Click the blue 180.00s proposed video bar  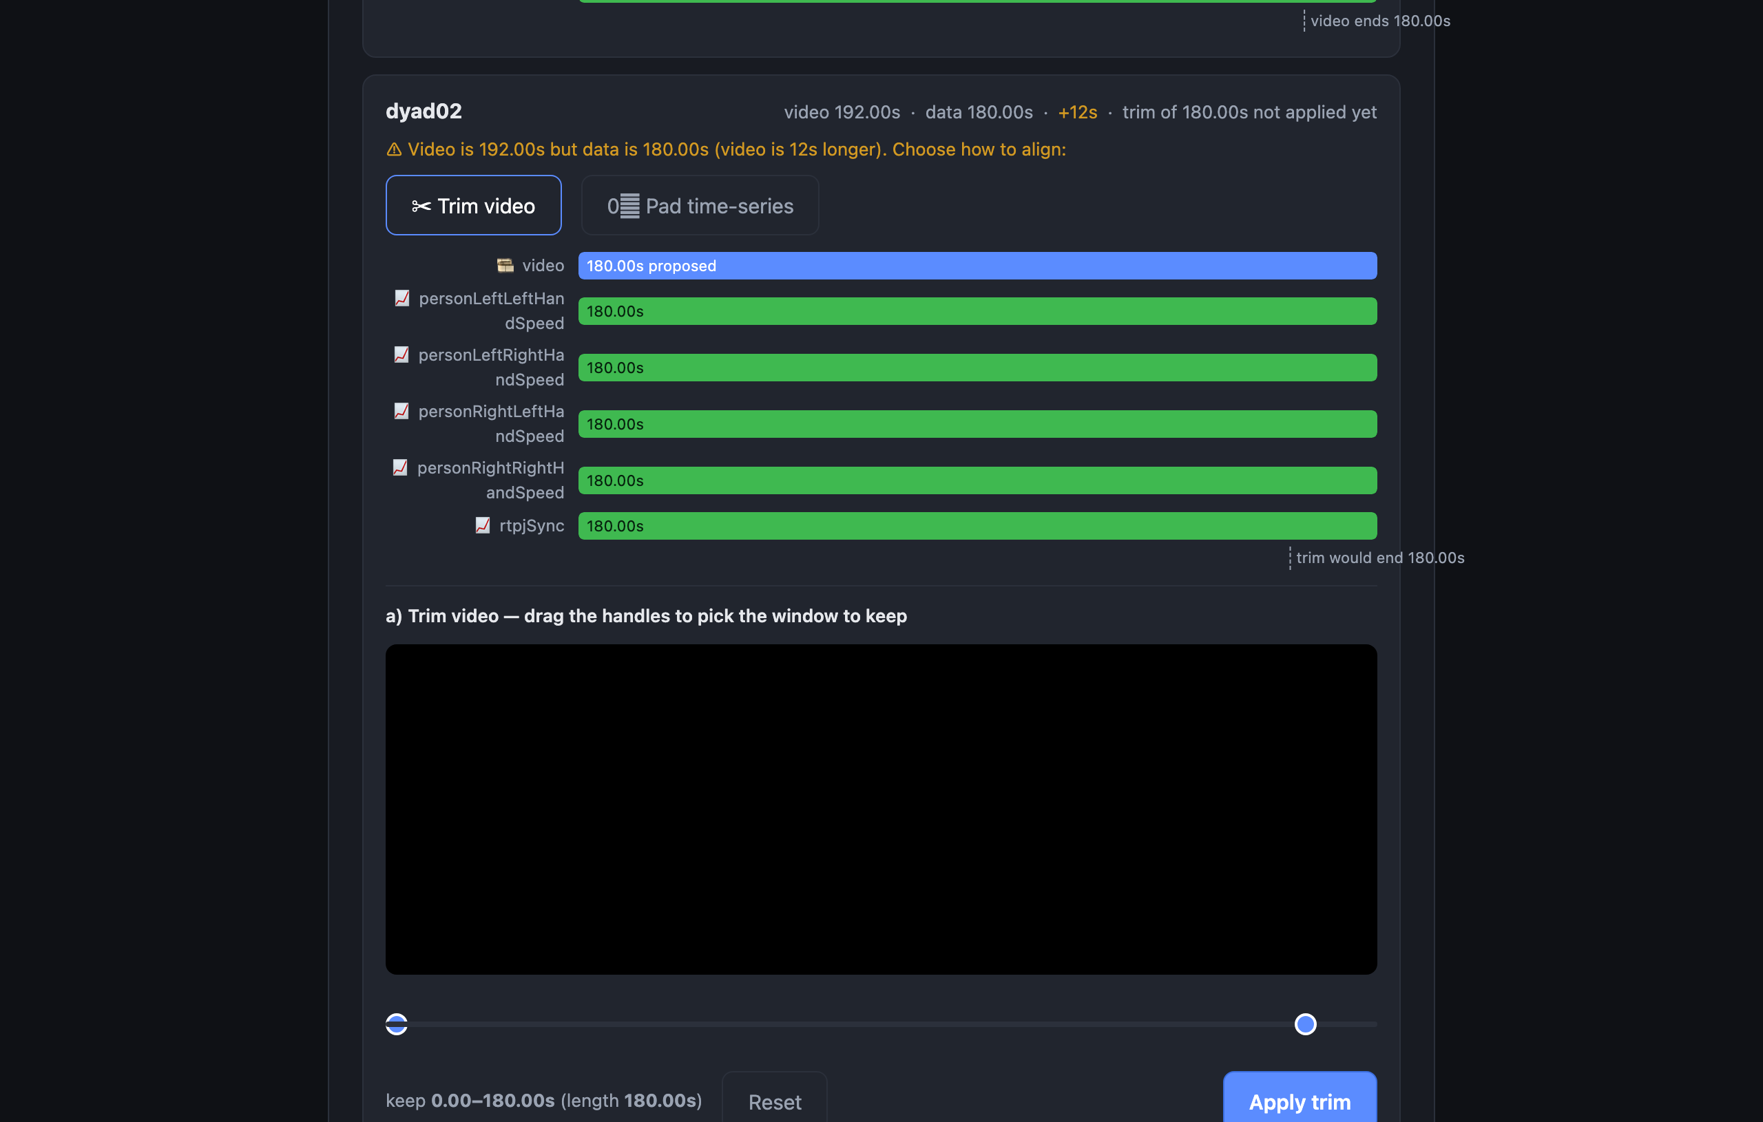click(977, 266)
